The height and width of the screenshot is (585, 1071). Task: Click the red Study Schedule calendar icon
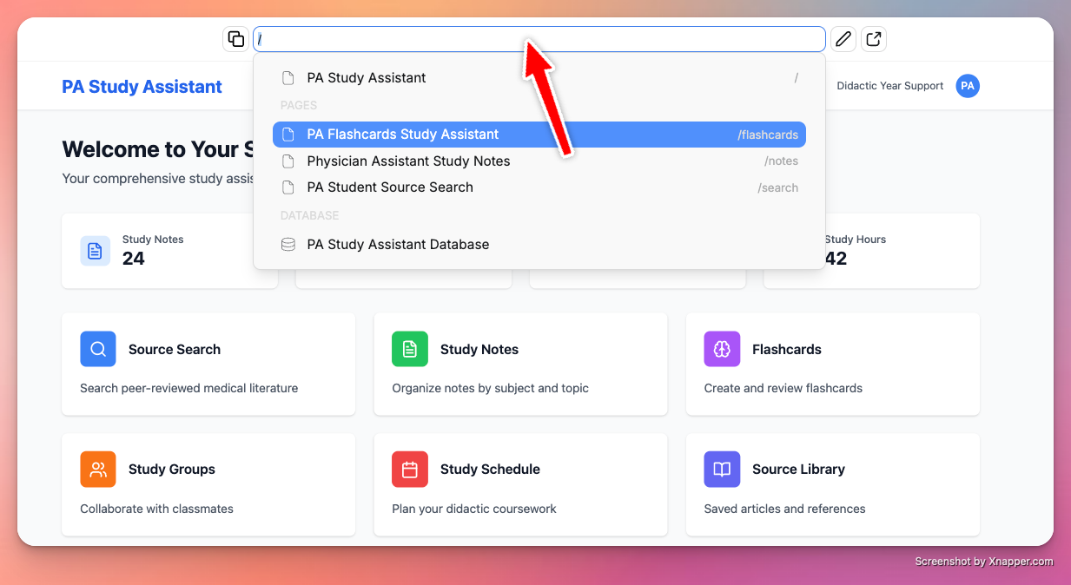pos(410,470)
